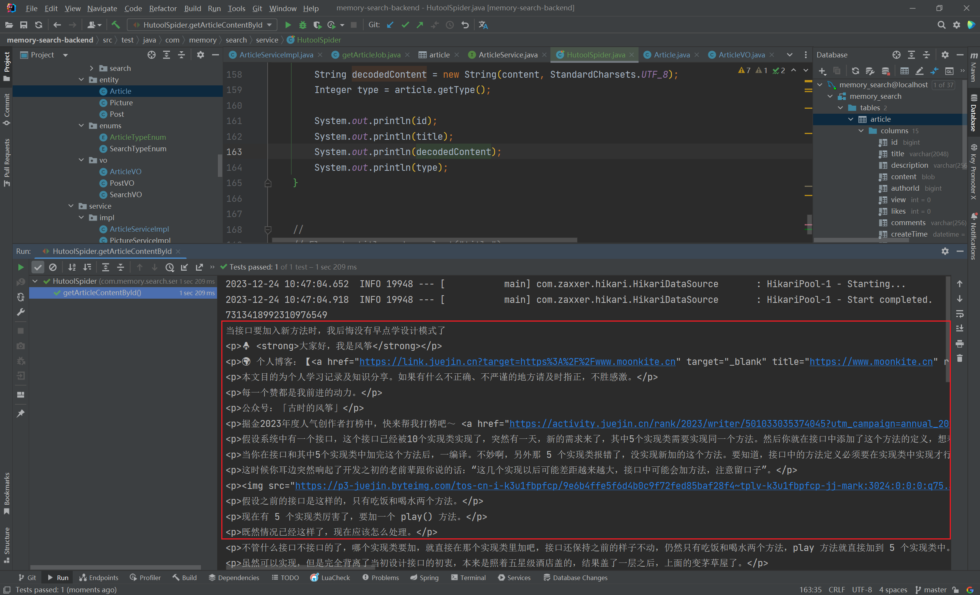Open test history clock icon
This screenshot has width=980, height=595.
point(170,267)
